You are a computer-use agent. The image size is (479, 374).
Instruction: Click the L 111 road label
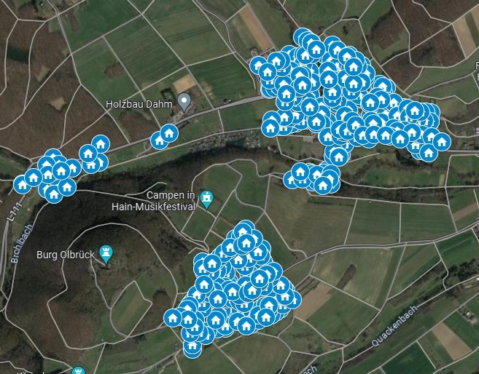(15, 211)
